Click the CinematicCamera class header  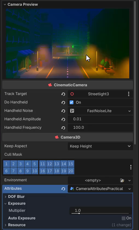pyautogui.click(x=67, y=85)
